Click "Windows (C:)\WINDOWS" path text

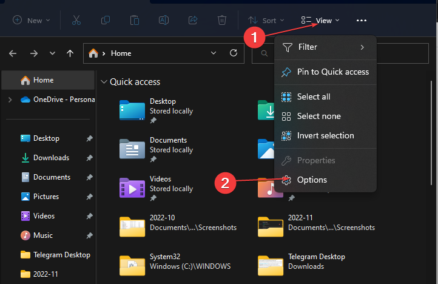[190, 266]
